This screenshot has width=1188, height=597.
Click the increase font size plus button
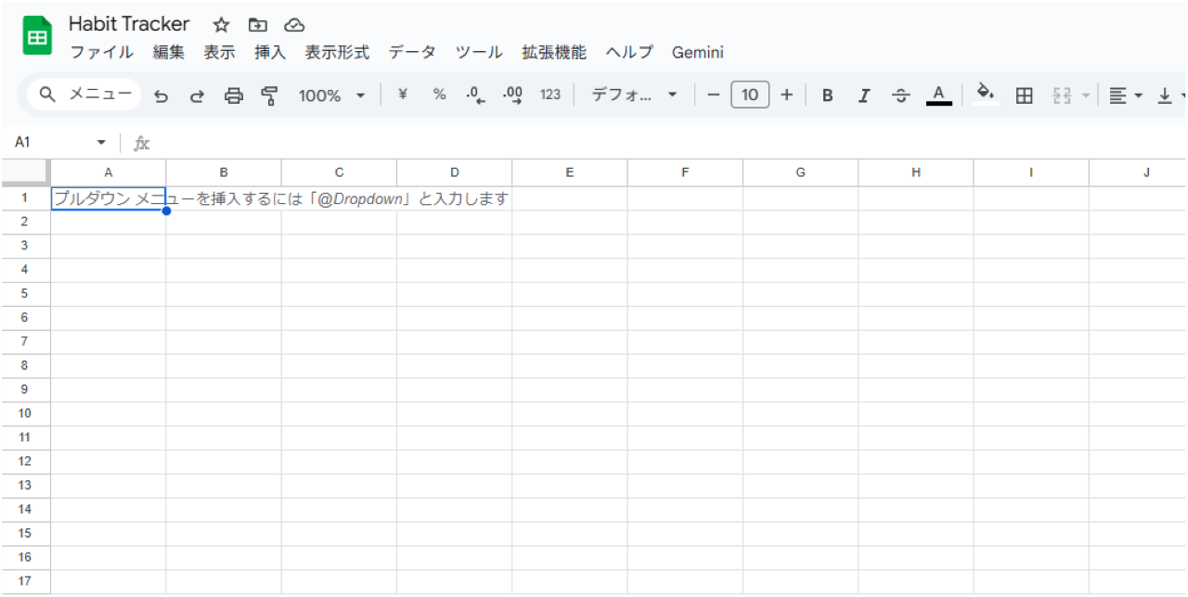(x=786, y=95)
